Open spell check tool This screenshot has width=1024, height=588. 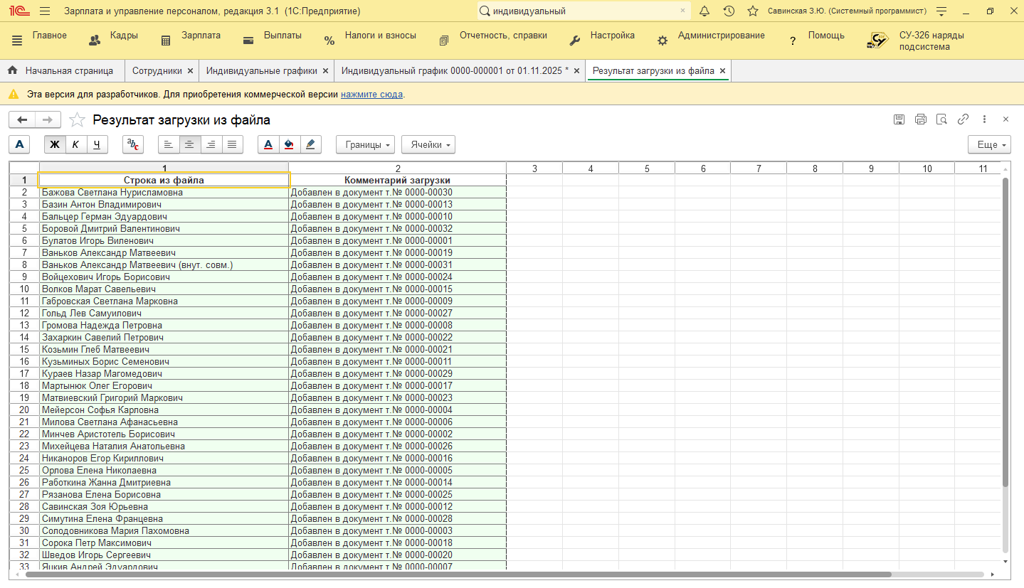point(133,144)
